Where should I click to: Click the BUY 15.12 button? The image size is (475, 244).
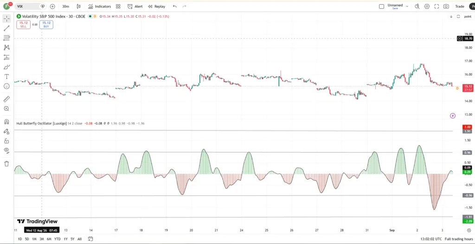tap(46, 25)
